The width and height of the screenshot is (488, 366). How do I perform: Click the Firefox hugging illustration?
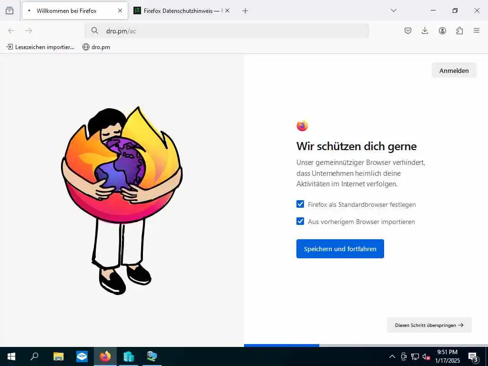pos(122,201)
